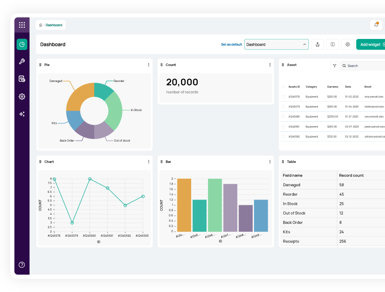Viewport: 385px width, 292px height.
Task: Check the select-all checkbox in Asset header
Action: coord(283,87)
